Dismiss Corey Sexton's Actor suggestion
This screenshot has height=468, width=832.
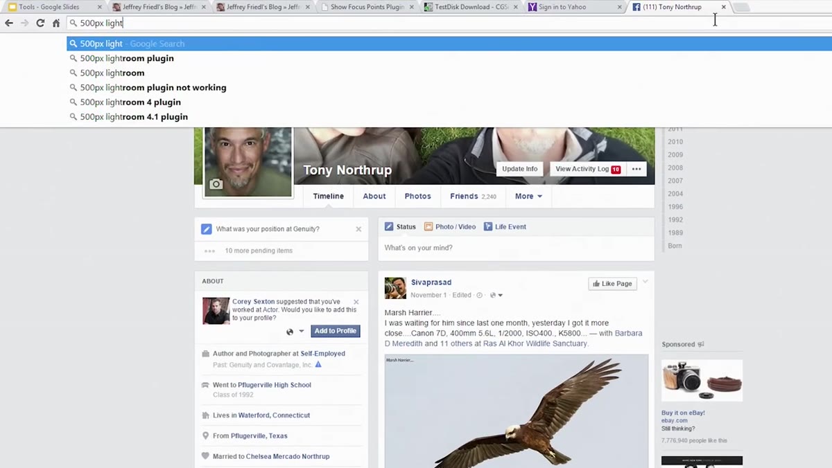tap(356, 302)
